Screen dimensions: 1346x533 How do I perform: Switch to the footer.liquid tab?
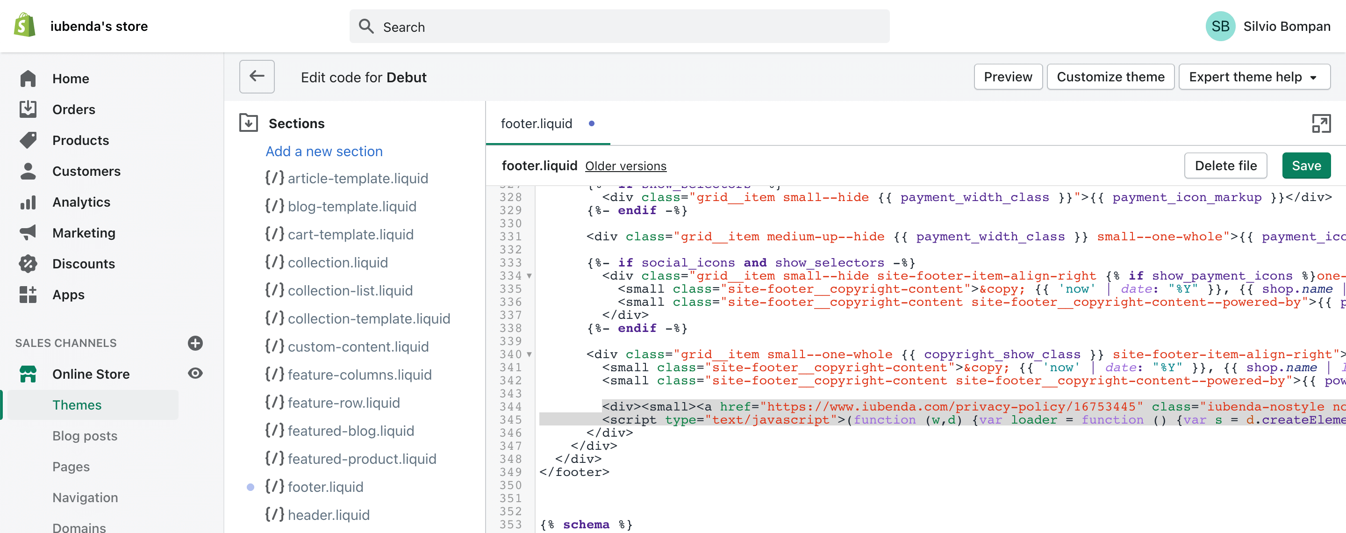(536, 124)
